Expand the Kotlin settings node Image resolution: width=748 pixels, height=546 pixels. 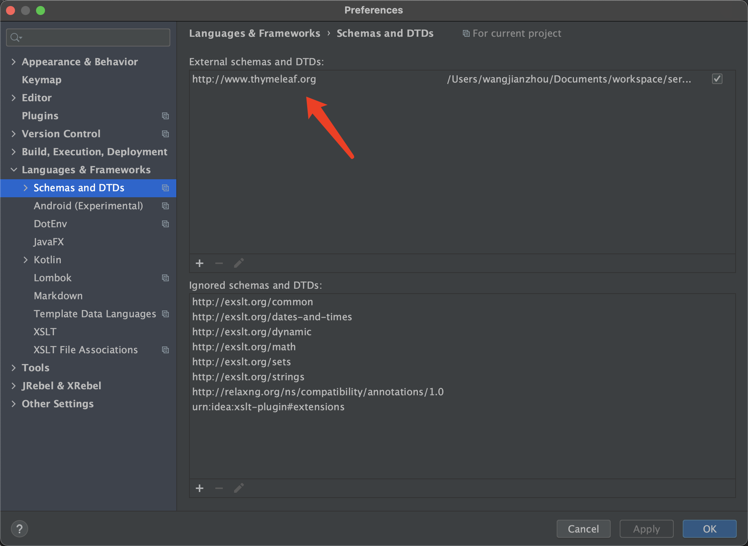pyautogui.click(x=26, y=260)
